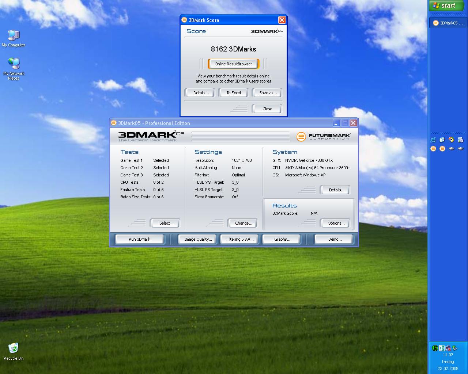Click the "8162 3DMarks" score text
The image size is (468, 374).
pos(233,49)
